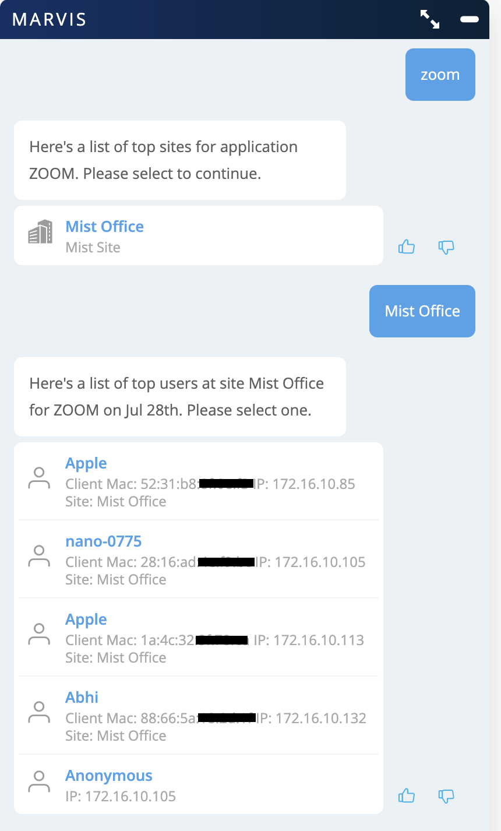Thumbs down the top users list
The height and width of the screenshot is (831, 501).
point(446,795)
